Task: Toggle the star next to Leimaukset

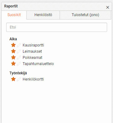Action: point(13,51)
